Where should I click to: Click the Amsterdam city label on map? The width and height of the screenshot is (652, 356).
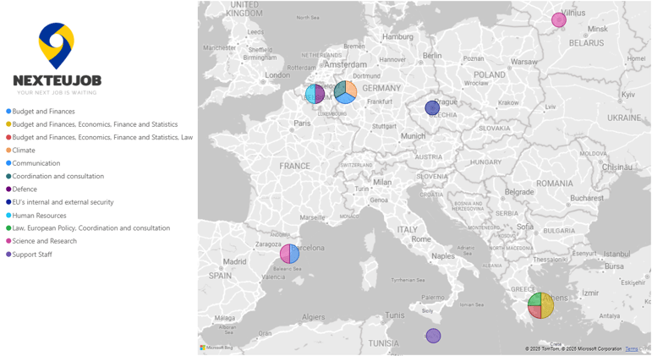point(346,65)
